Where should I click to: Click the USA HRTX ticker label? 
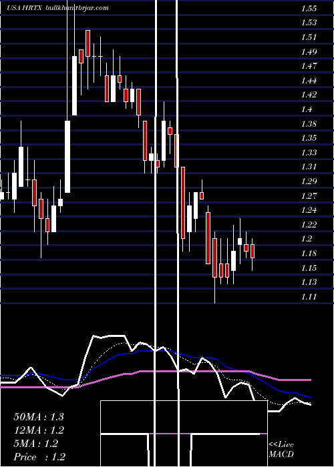tap(25, 8)
